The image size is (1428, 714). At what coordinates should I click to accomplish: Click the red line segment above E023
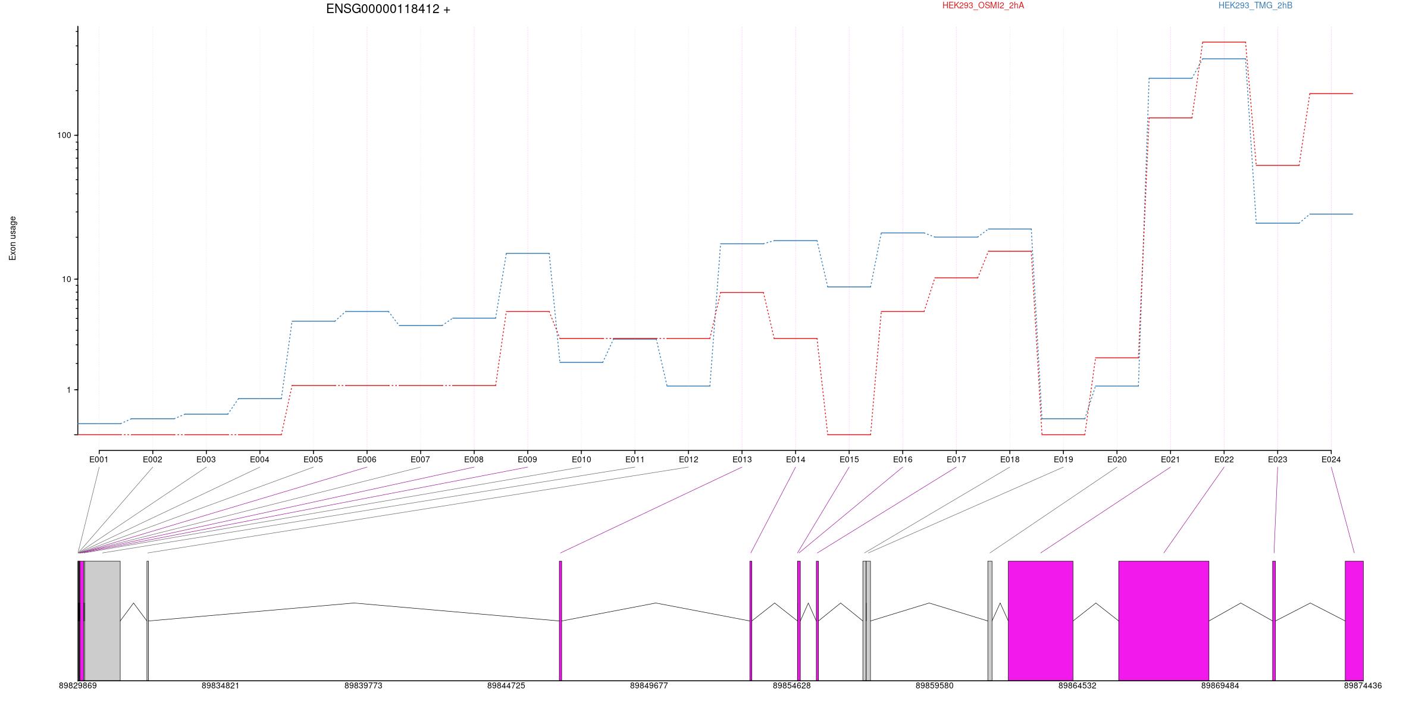(1277, 165)
